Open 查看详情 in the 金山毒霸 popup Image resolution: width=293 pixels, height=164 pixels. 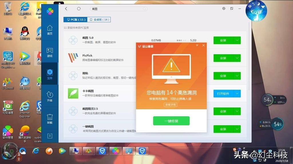point(171,105)
